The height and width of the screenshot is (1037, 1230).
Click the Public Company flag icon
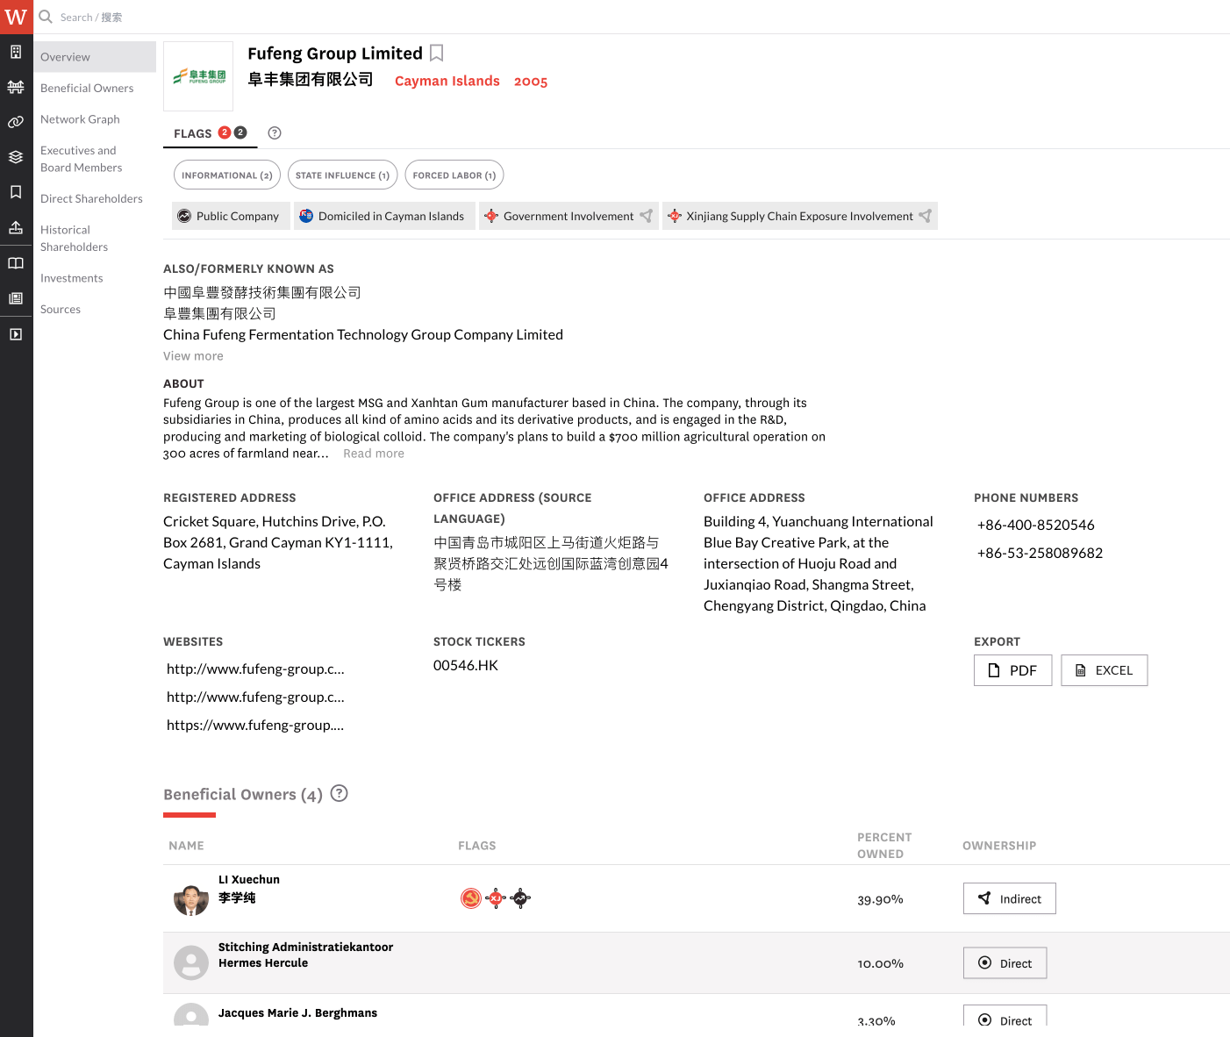click(184, 216)
